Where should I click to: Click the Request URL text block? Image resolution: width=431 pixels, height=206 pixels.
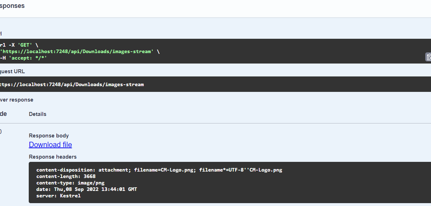pyautogui.click(x=72, y=85)
